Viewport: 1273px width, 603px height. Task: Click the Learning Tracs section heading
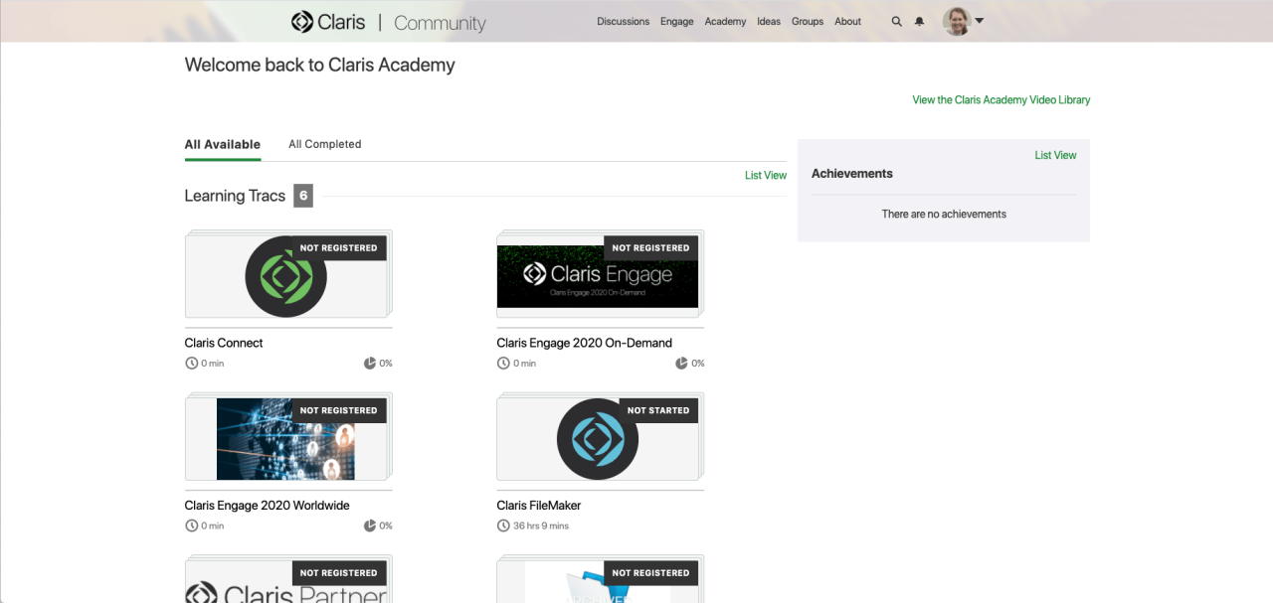[235, 196]
